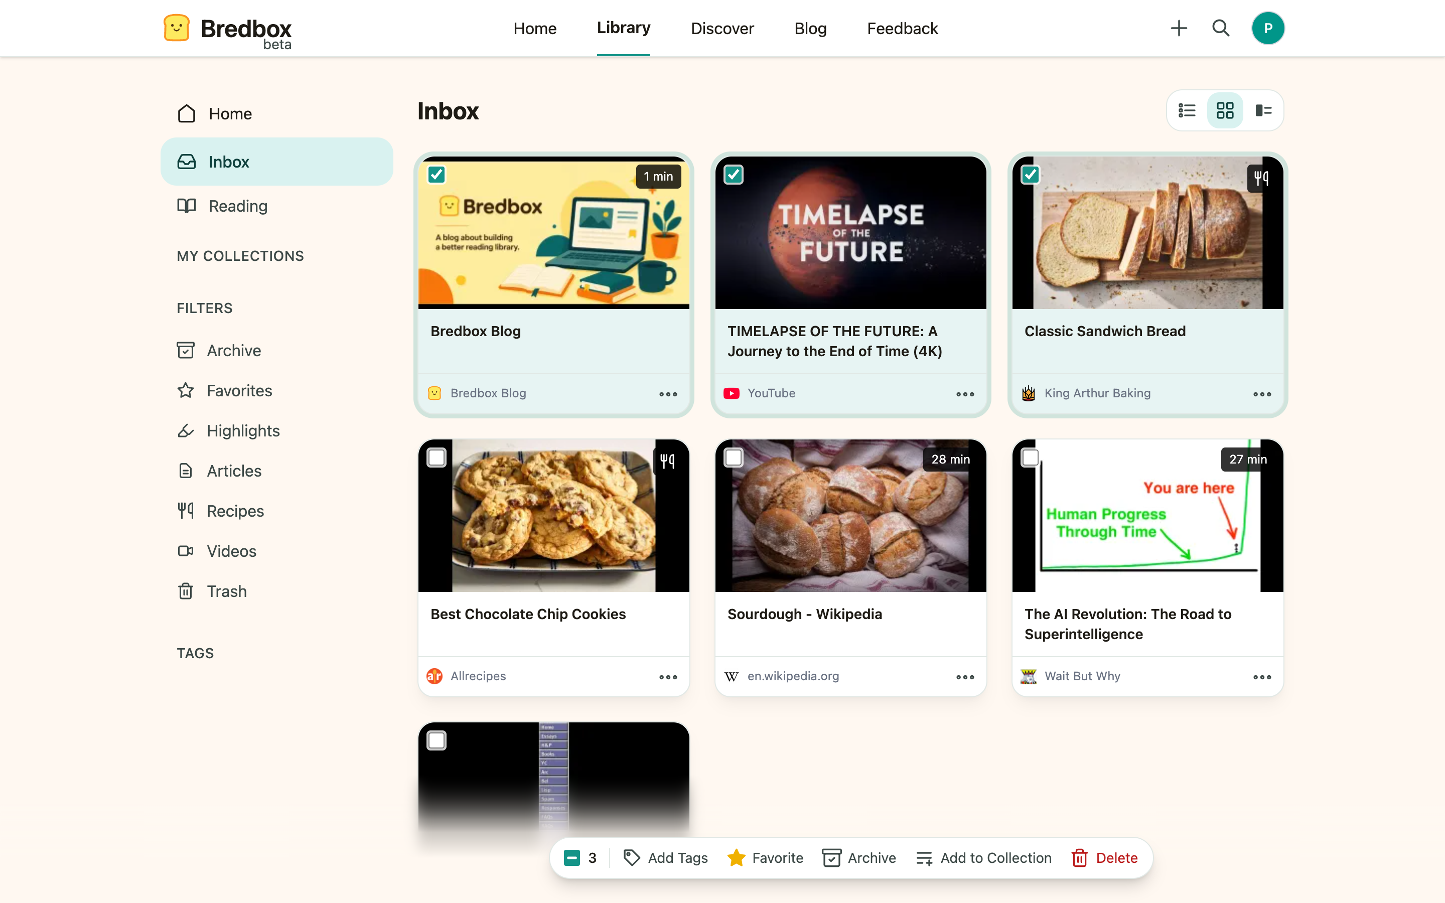
Task: Switch to list view layout
Action: (x=1187, y=110)
